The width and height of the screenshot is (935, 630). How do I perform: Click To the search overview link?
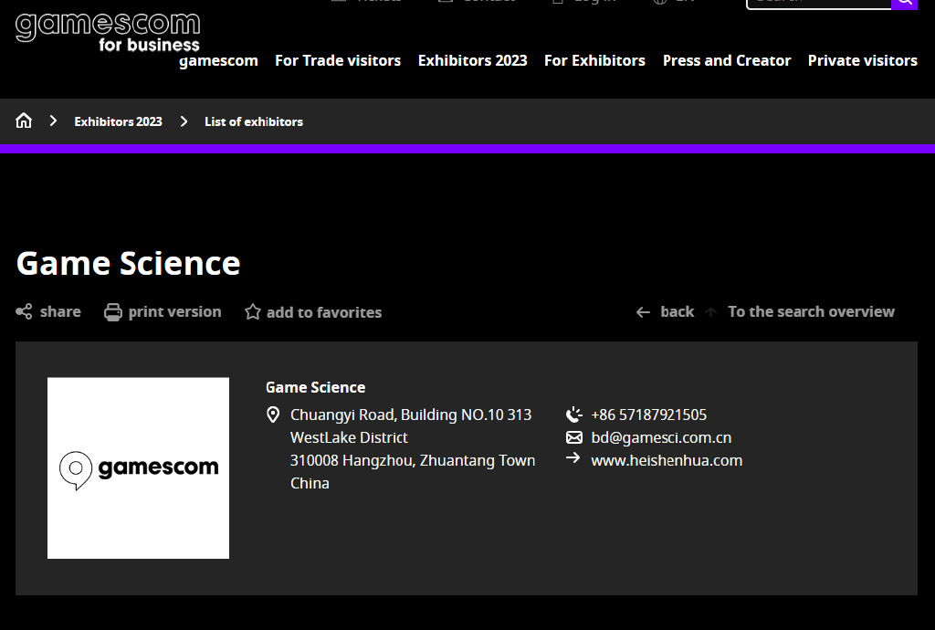[811, 311]
